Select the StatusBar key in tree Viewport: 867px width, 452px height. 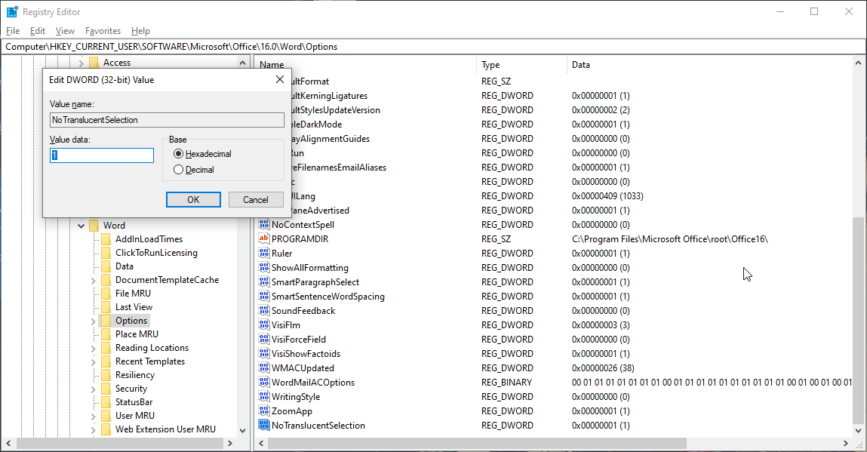pyautogui.click(x=134, y=402)
